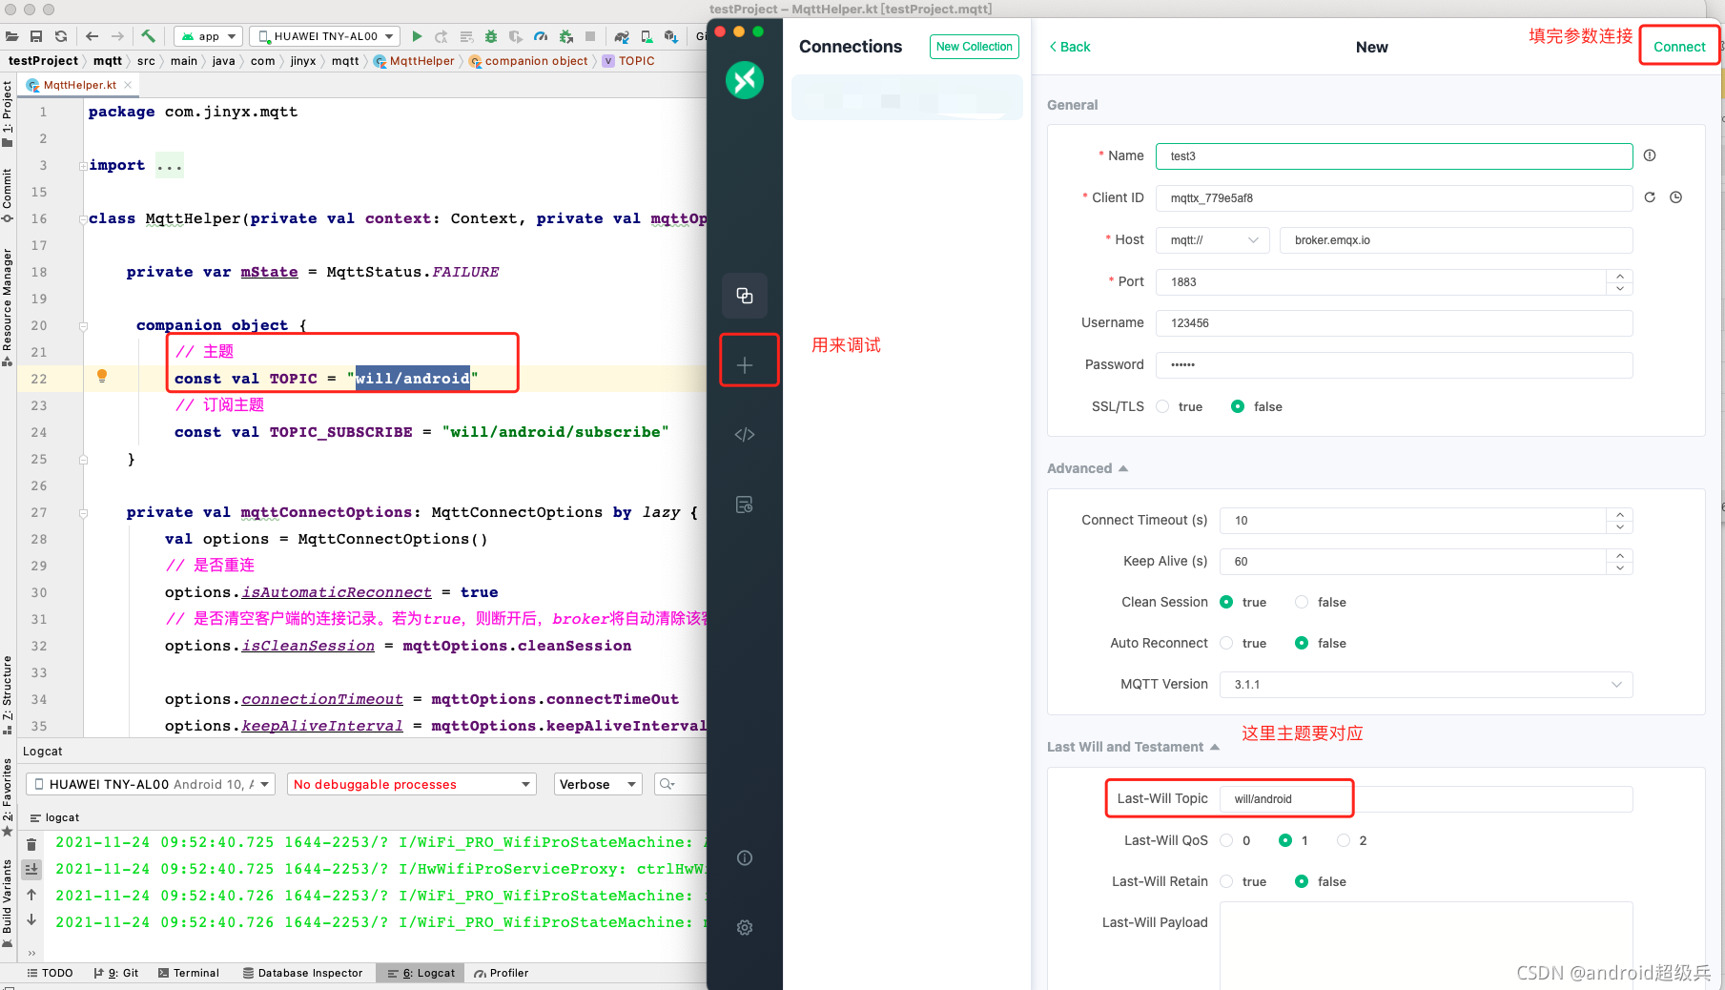Debug app with the bug icon

click(491, 36)
